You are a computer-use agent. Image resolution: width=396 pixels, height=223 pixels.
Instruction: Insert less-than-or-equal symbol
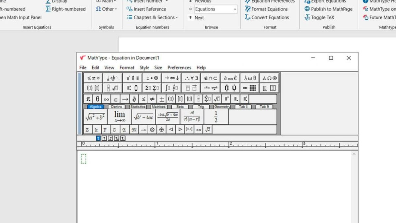click(143, 99)
